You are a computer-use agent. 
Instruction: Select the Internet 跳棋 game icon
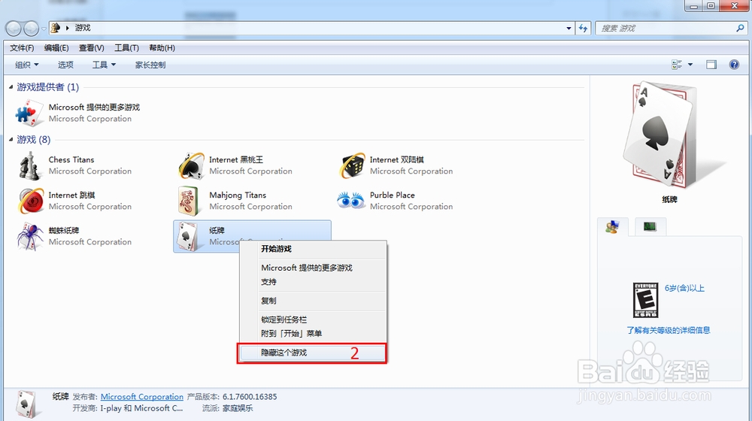30,201
